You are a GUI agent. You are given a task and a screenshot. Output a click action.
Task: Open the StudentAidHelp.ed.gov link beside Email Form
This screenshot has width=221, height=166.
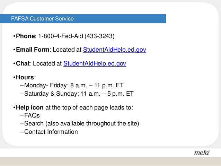coord(114,50)
